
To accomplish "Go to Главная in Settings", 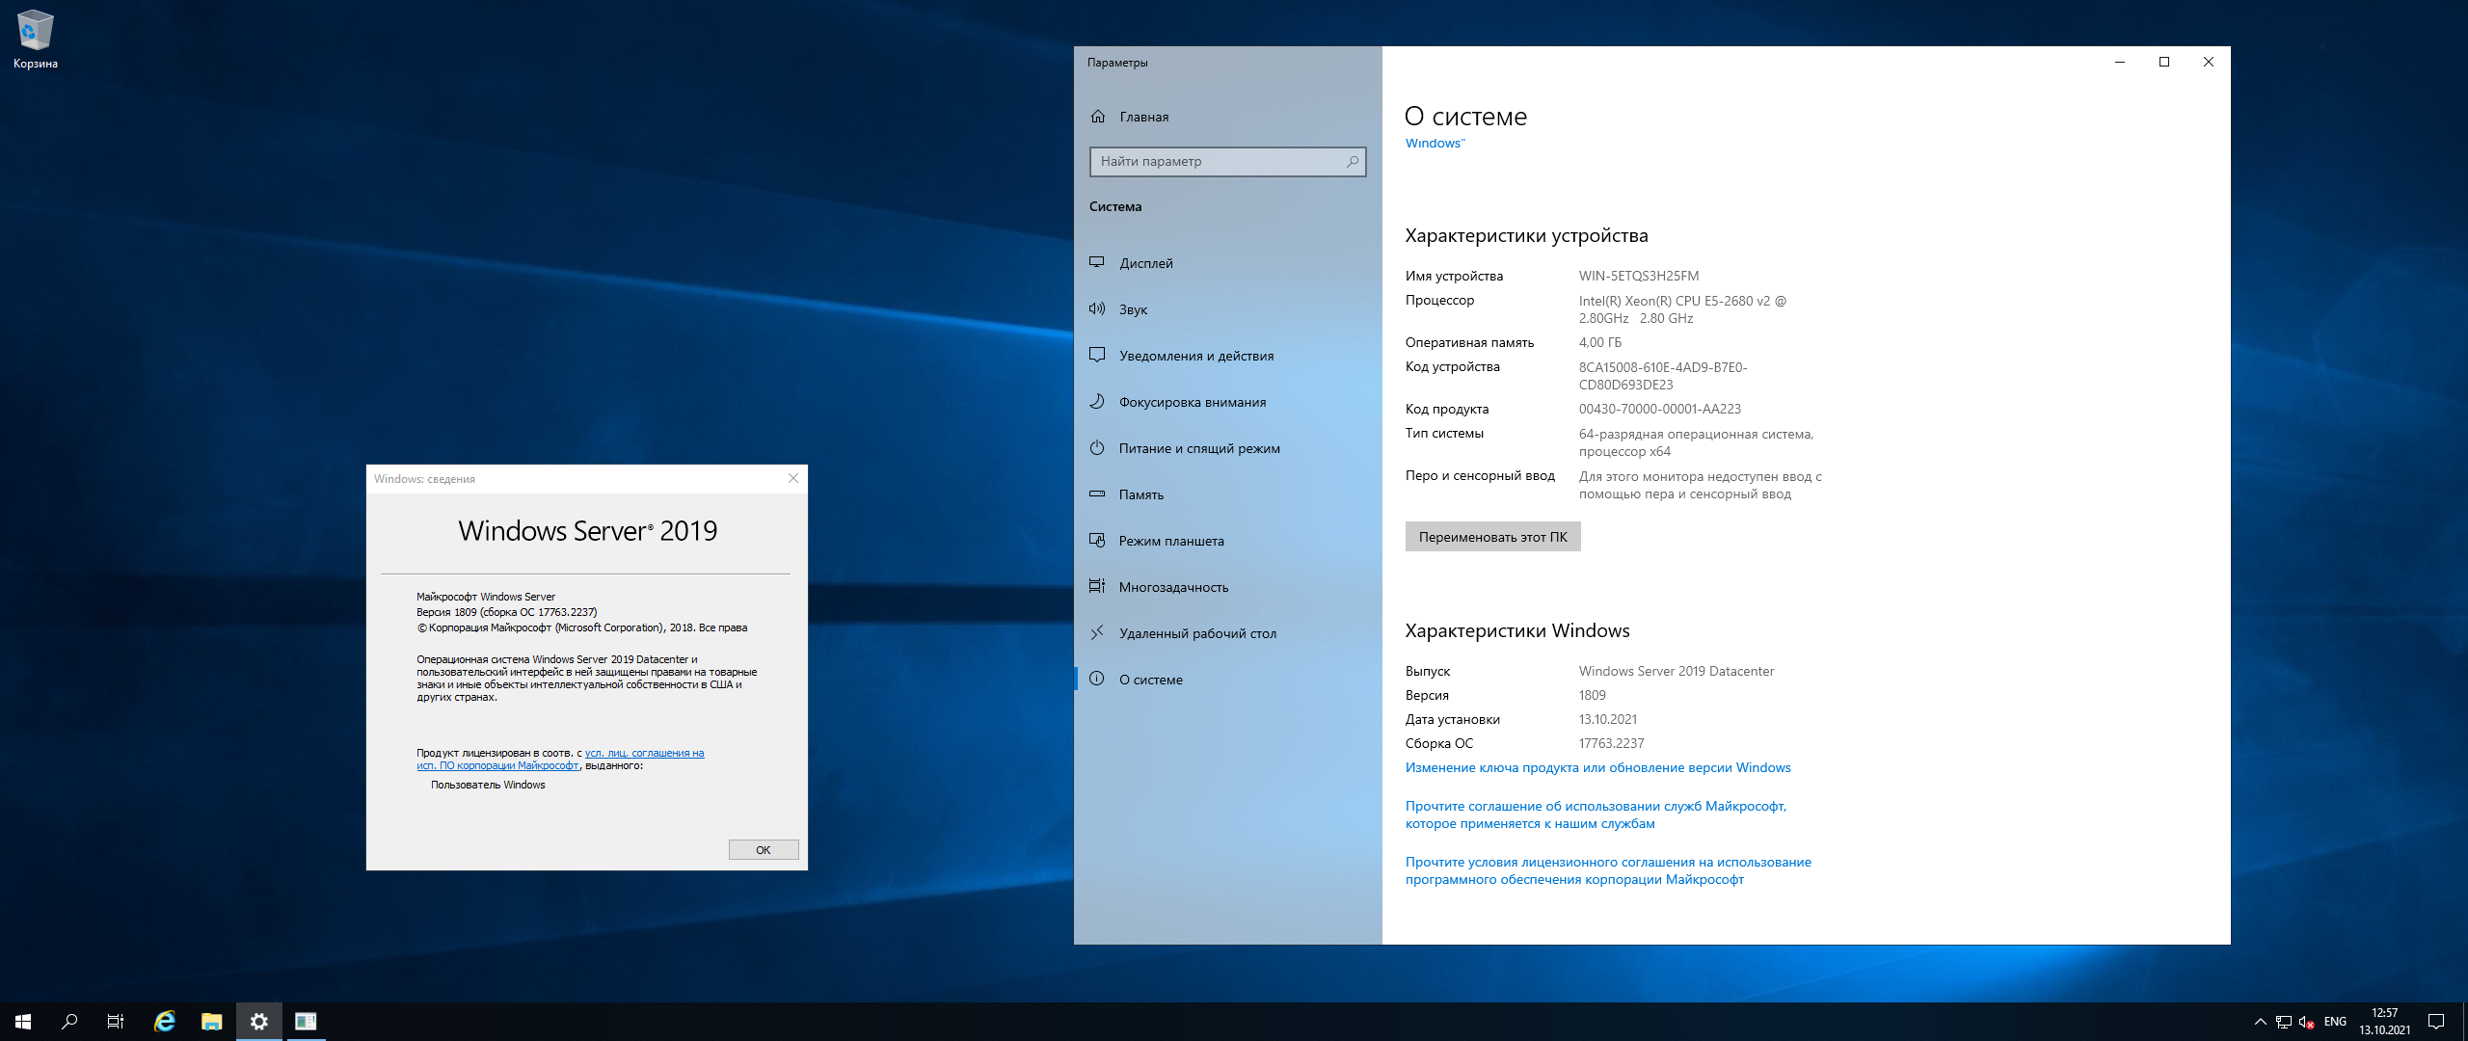I will point(1228,117).
